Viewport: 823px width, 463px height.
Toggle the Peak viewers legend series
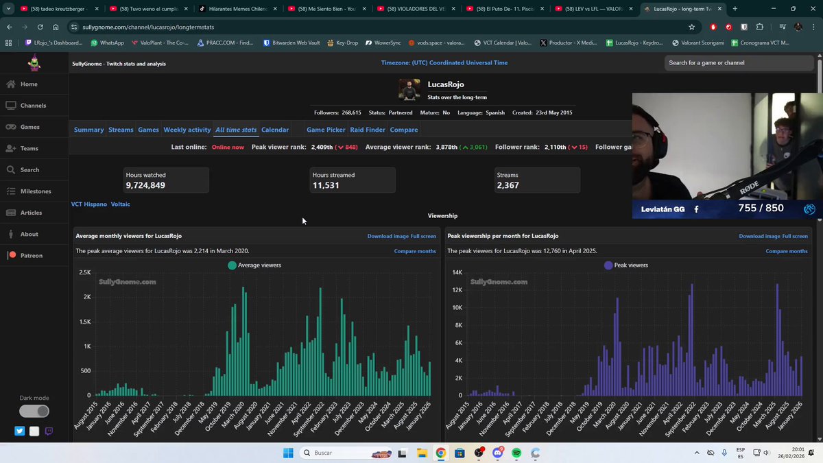[x=626, y=265]
